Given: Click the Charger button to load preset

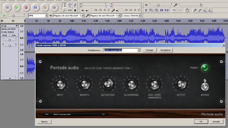Looking at the screenshot, I should [150, 50].
